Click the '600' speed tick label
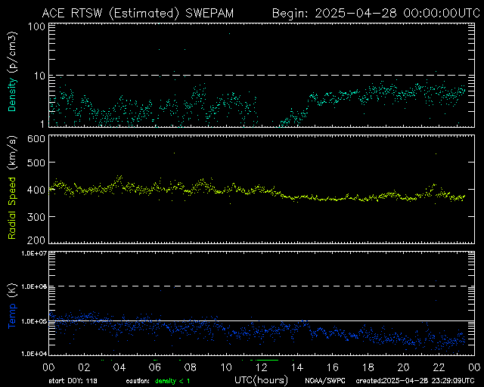The image size is (484, 387). click(x=36, y=139)
